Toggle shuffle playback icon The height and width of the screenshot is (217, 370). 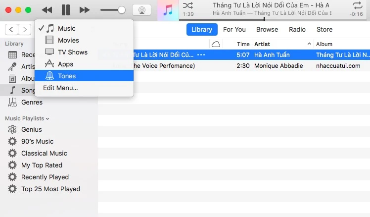pyautogui.click(x=188, y=5)
